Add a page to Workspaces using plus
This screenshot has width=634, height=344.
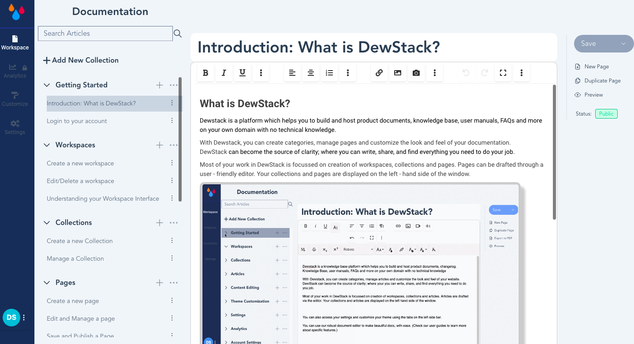160,145
